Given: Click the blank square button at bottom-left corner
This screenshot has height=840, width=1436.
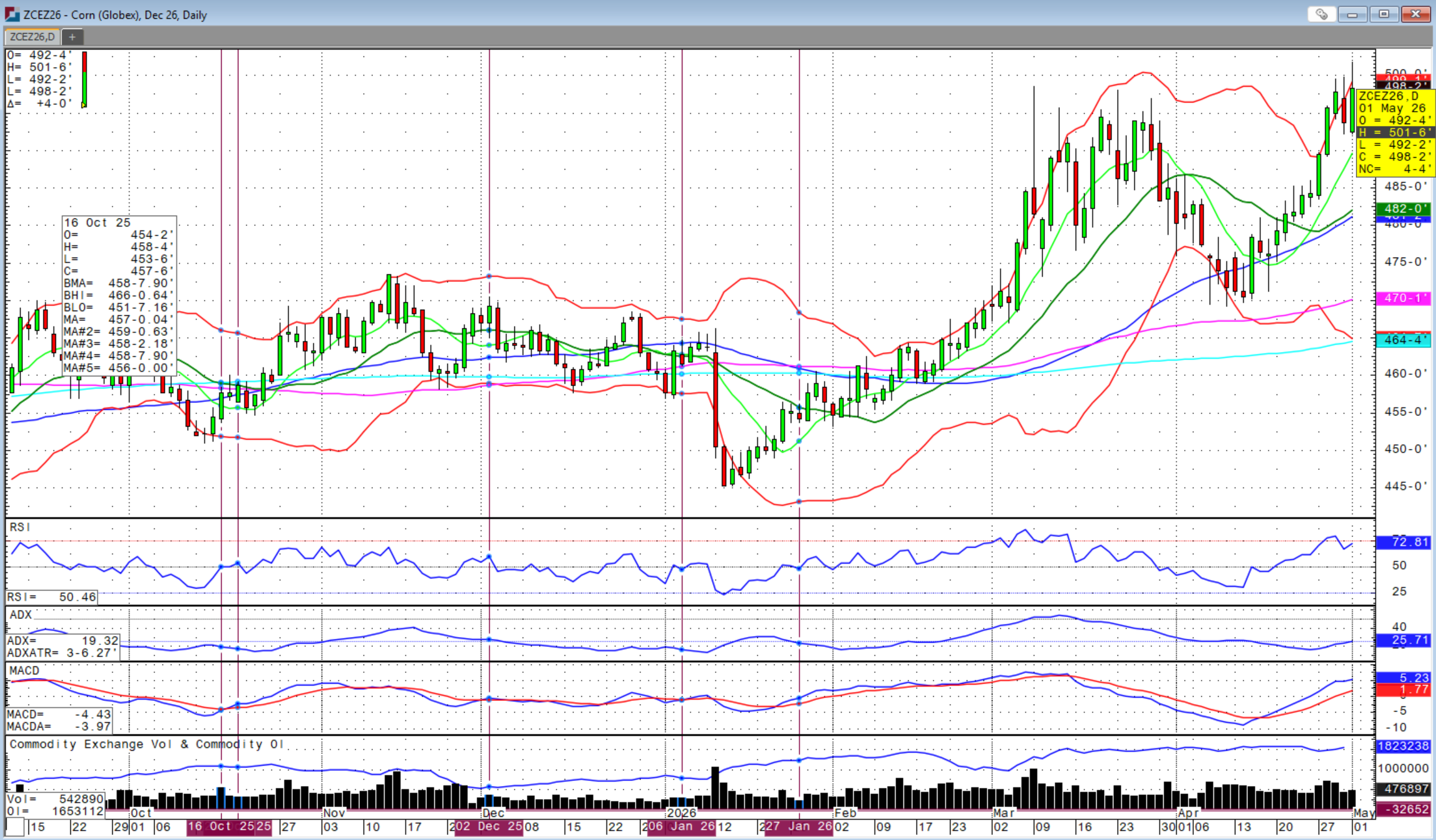Looking at the screenshot, I should click(15, 827).
